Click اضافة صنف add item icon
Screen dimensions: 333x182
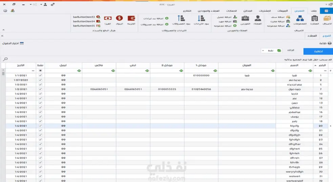[288, 17]
